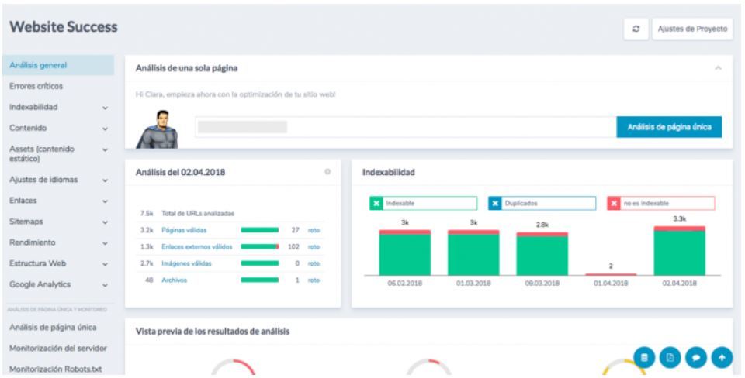The image size is (745, 378).
Task: Click the Vista previa de los resultados heading
Action: (x=213, y=332)
